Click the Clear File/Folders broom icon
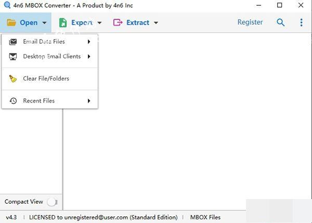The height and width of the screenshot is (223, 312). pos(13,78)
